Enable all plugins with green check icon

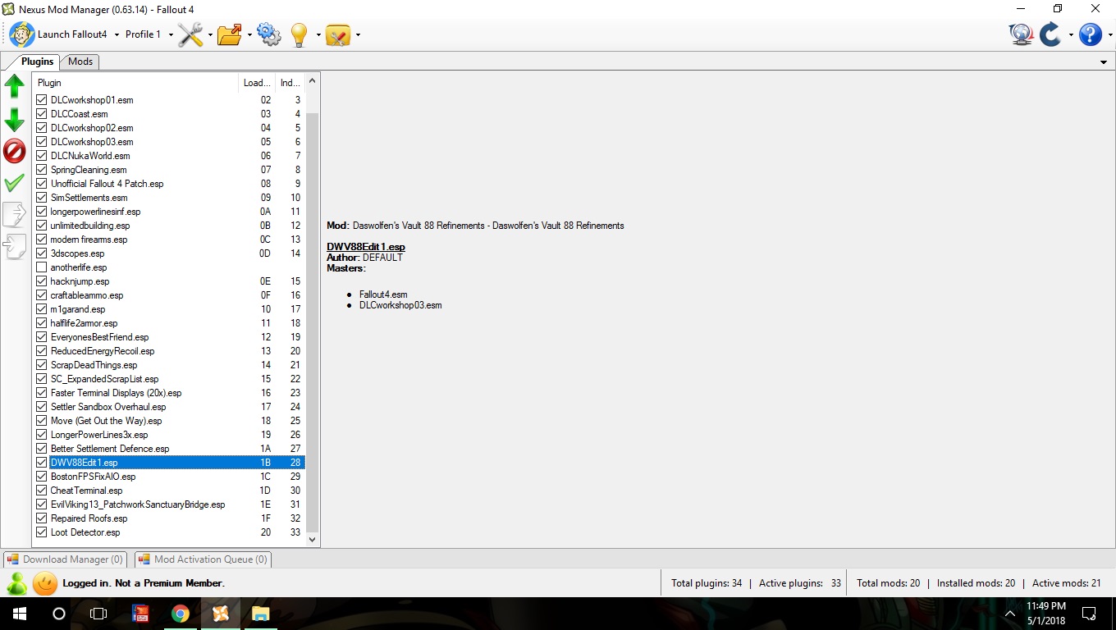(15, 183)
